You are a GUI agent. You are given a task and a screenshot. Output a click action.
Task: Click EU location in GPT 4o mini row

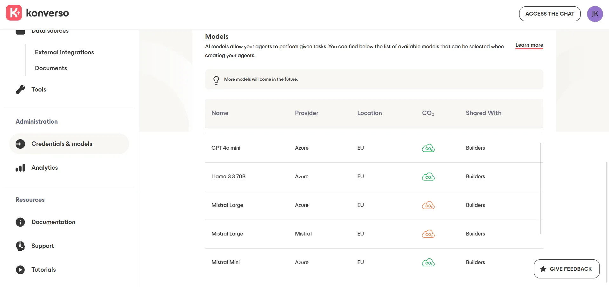click(360, 148)
